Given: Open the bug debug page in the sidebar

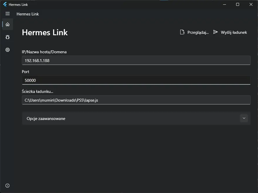Looking at the screenshot, I should 8,37.
